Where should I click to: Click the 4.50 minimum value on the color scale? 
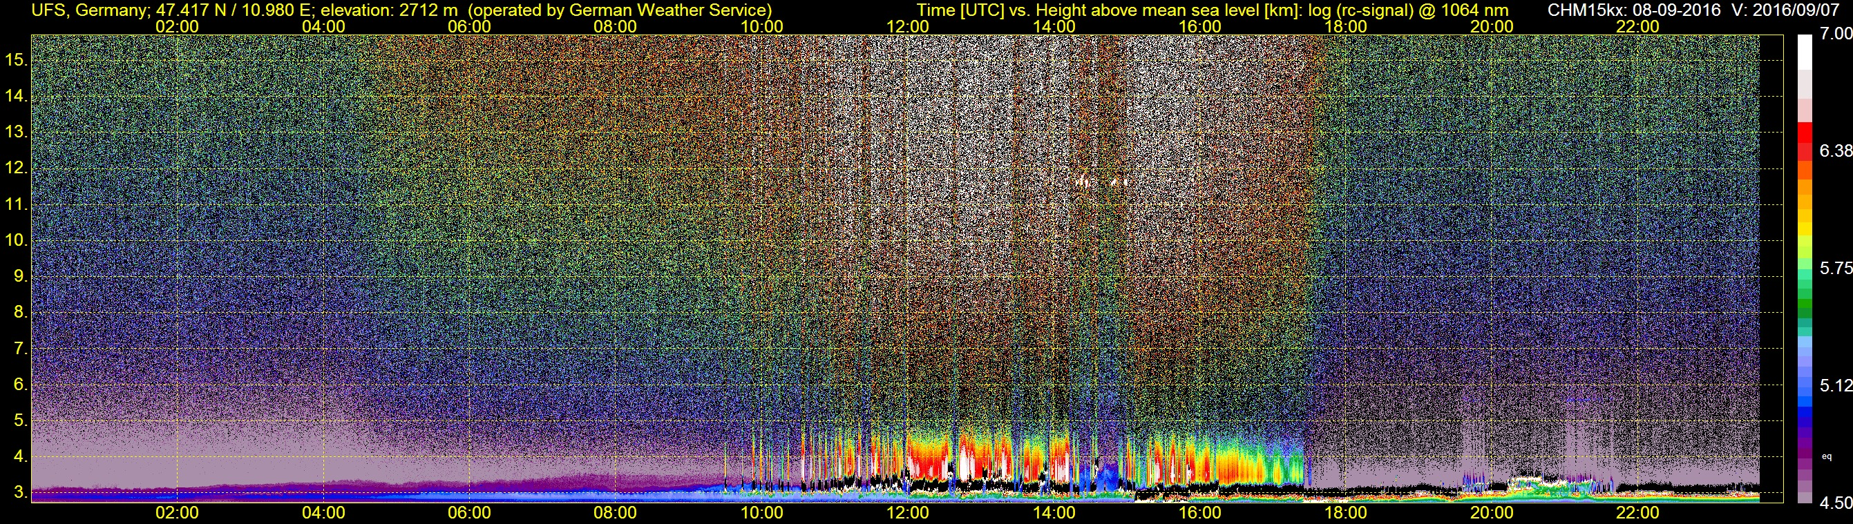click(x=1835, y=503)
